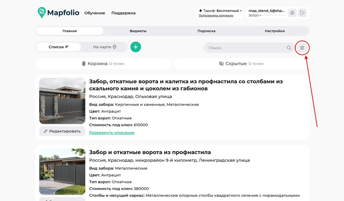The image size is (344, 201).
Task: Open thumbnail of second fence listing
Action: (62, 172)
